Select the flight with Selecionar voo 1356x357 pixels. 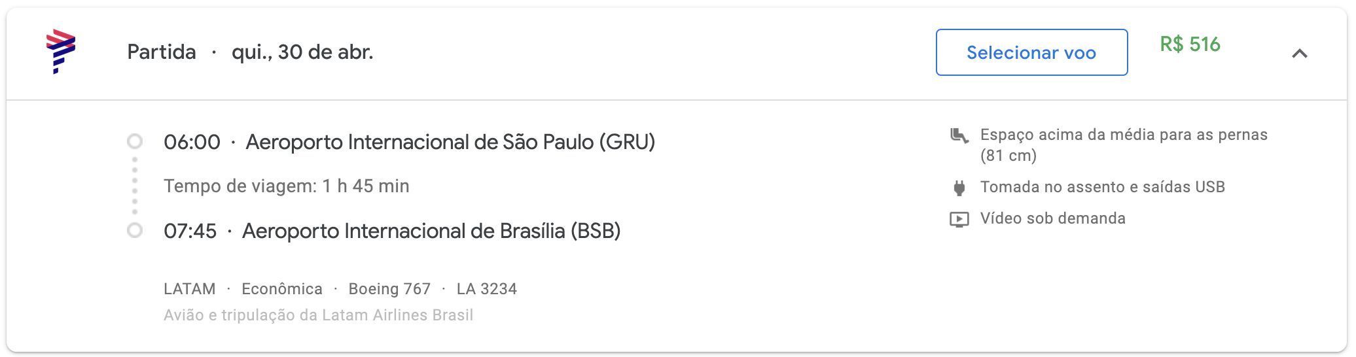coord(1031,52)
